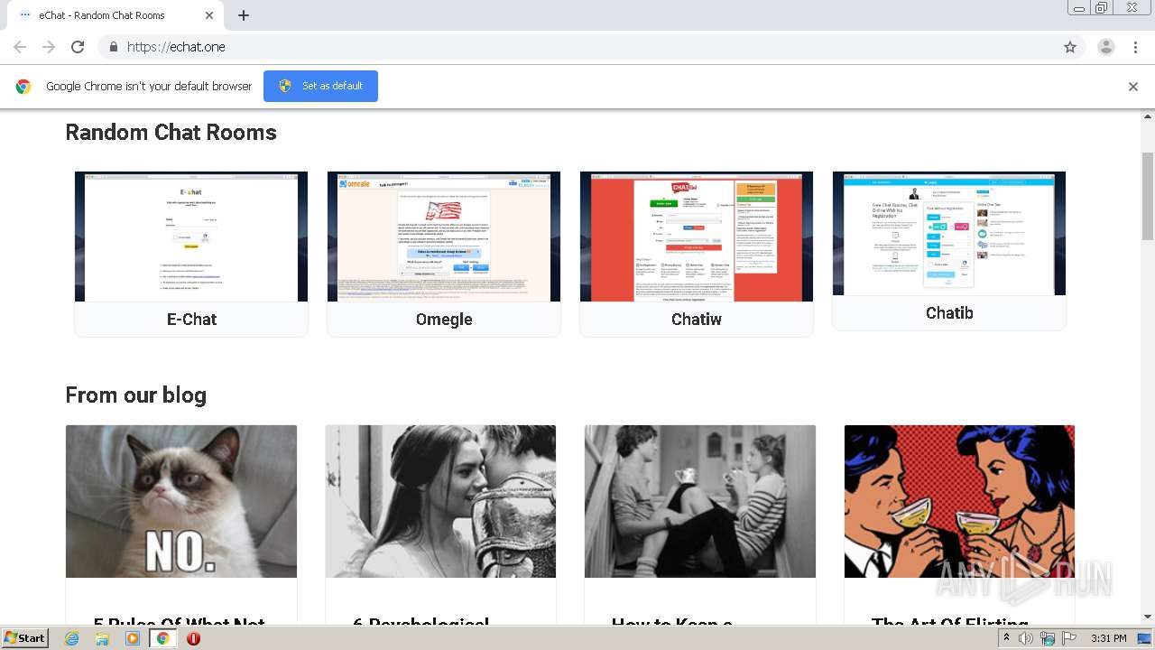This screenshot has height=650, width=1155.
Task: Click the Show desktop button in taskbar
Action: point(1146,638)
